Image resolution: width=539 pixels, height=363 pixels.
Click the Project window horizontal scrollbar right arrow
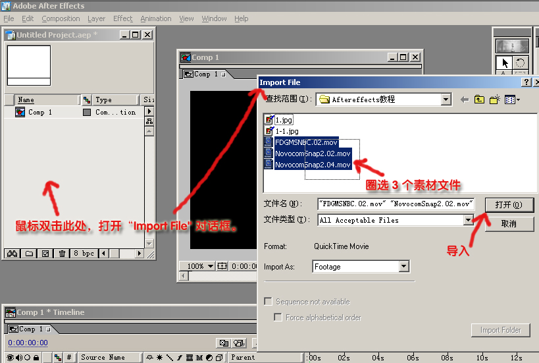click(139, 254)
